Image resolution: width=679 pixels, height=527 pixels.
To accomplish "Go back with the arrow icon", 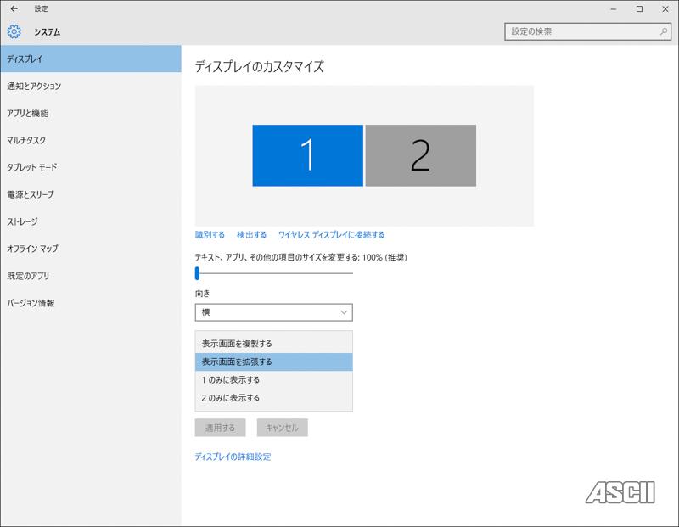I will pos(14,8).
